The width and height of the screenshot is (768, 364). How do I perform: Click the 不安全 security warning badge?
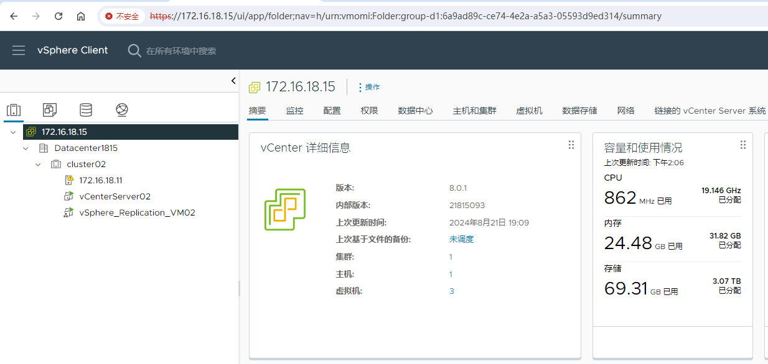coord(122,16)
